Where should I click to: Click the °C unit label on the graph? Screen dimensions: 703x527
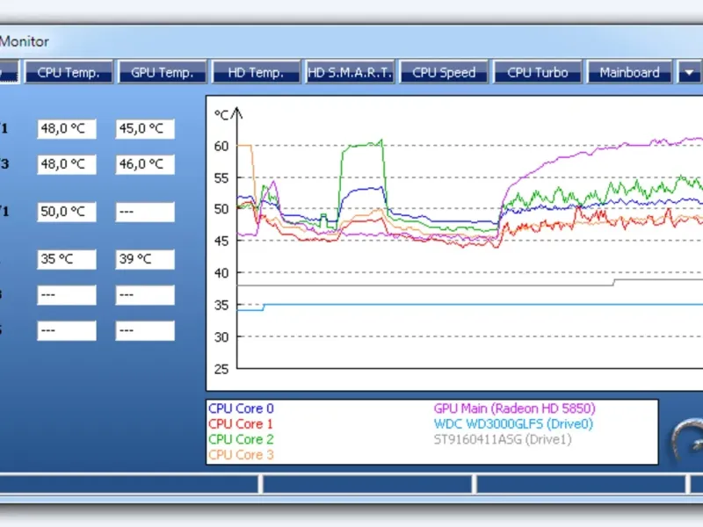click(x=221, y=115)
